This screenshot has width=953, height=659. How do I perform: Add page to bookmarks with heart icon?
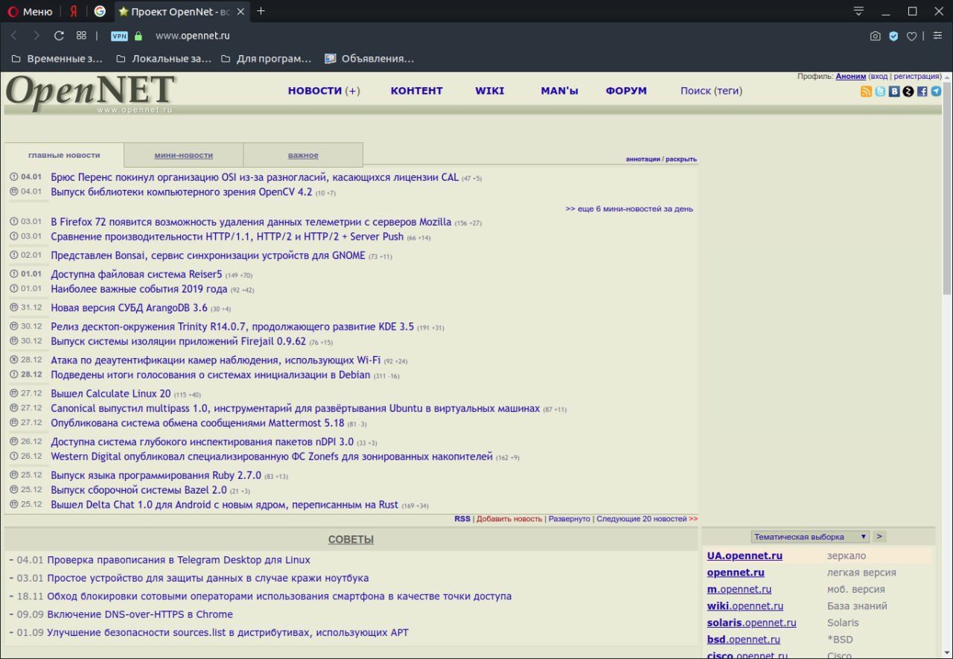tap(911, 36)
